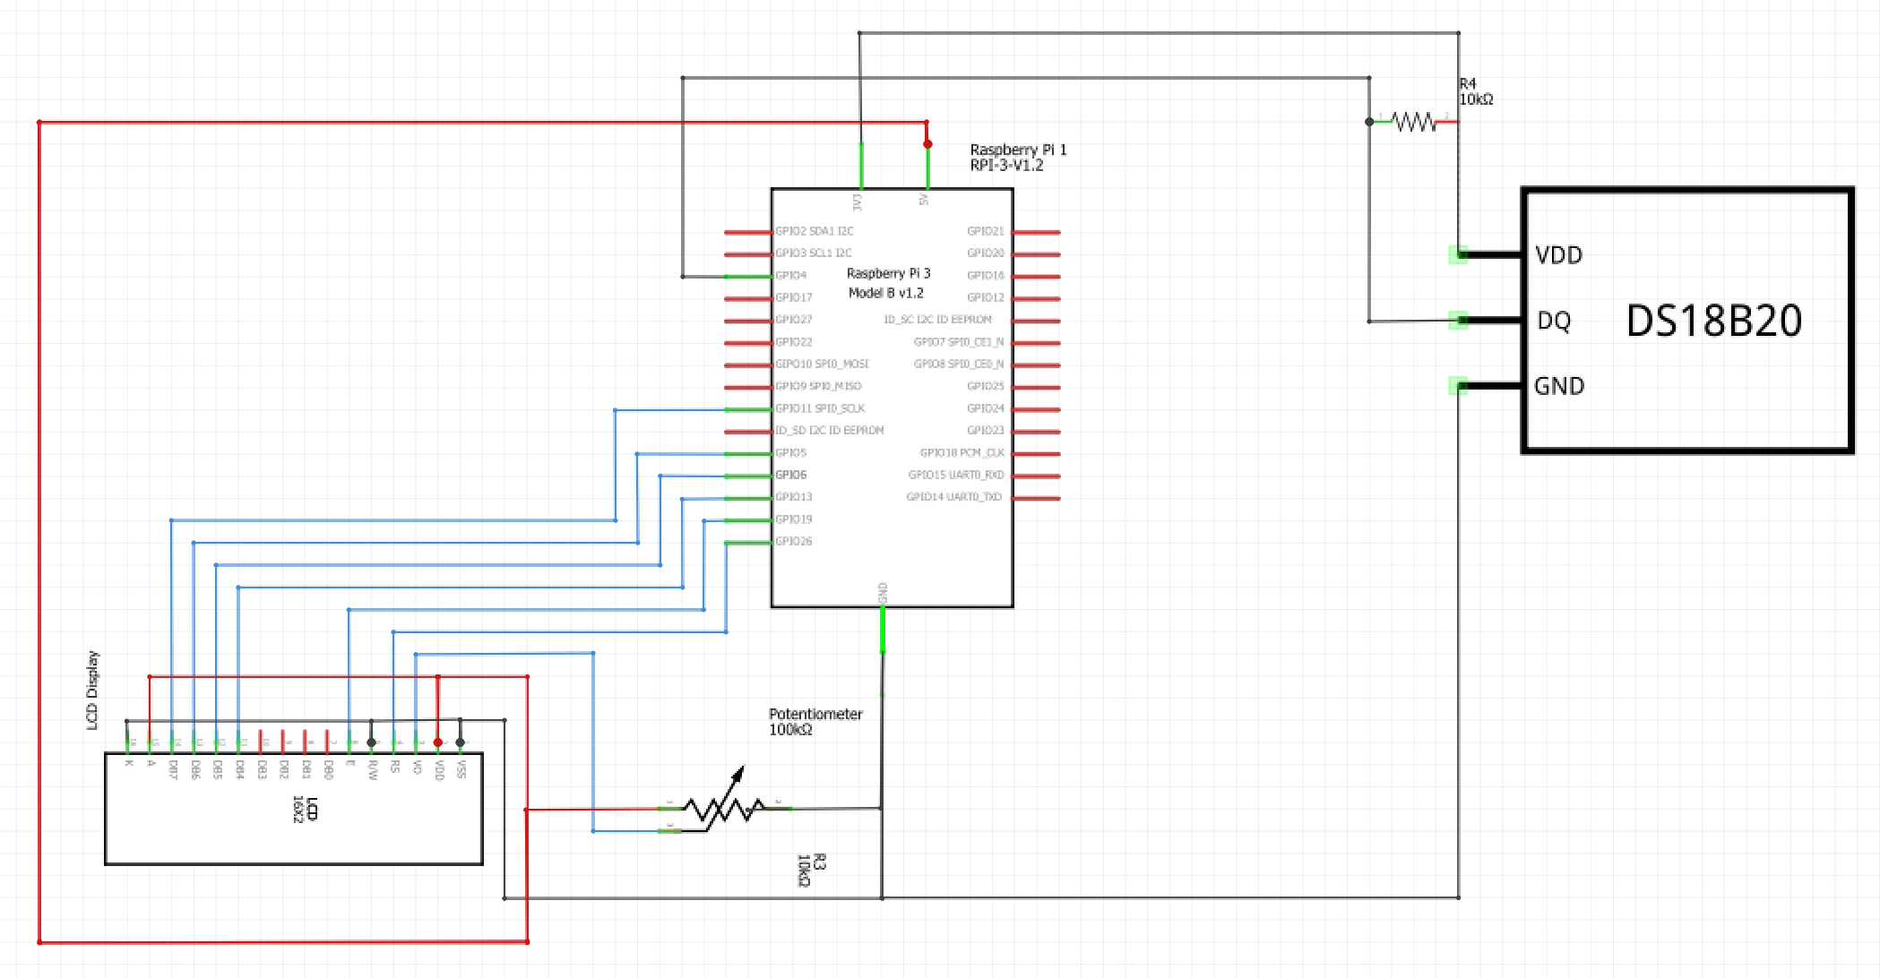This screenshot has height=978, width=1880.
Task: Select the GPIO16 pin label
Action: pos(986,276)
